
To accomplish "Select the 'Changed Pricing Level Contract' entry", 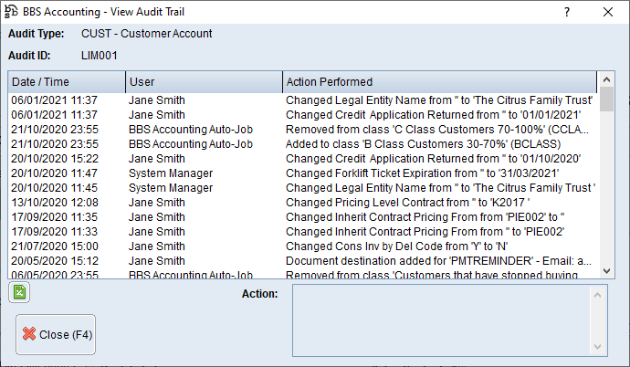I will click(438, 203).
